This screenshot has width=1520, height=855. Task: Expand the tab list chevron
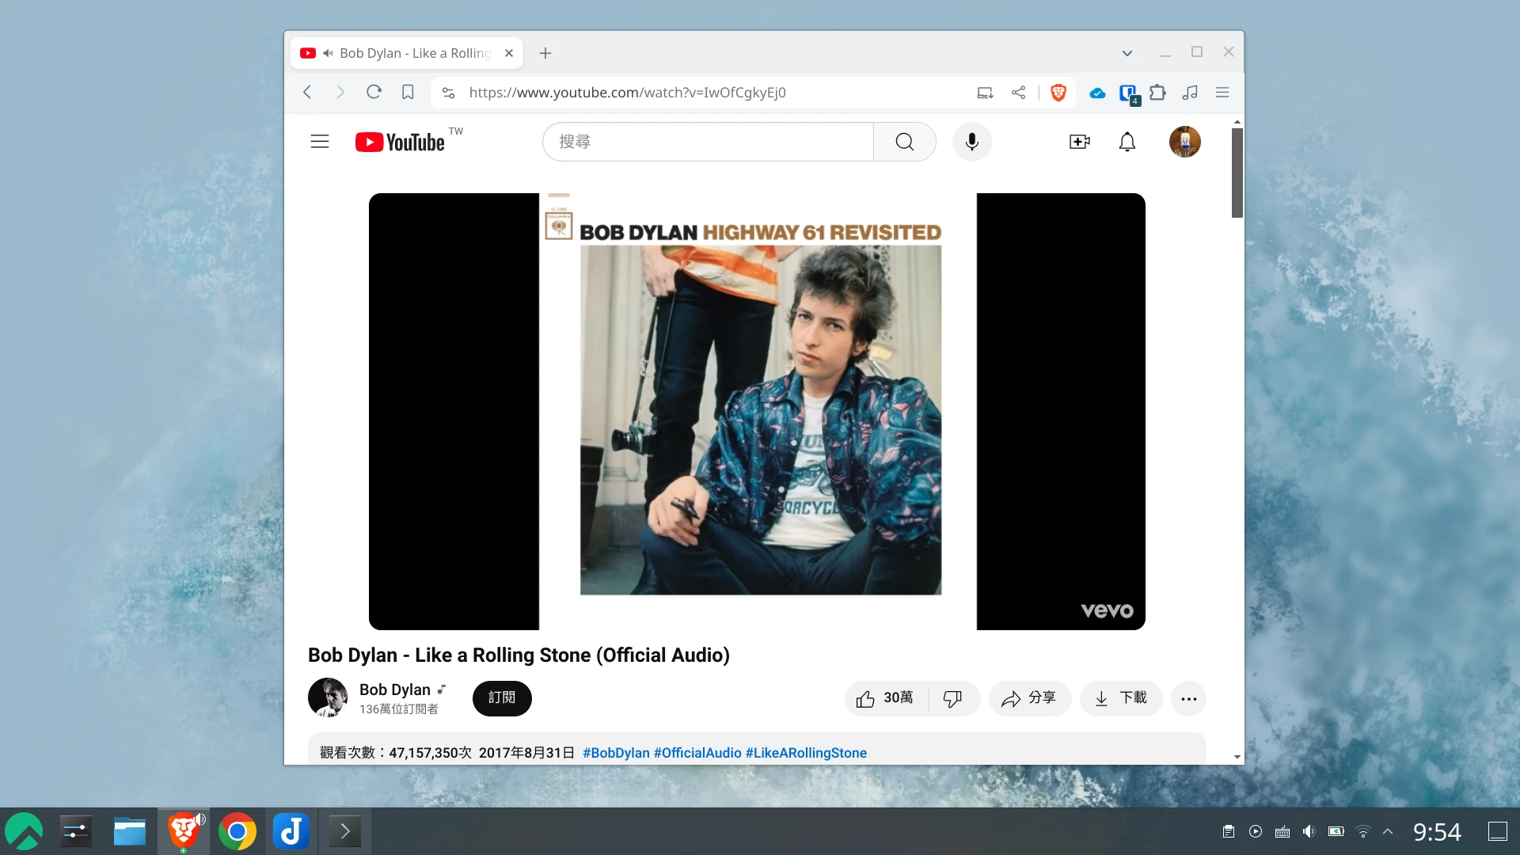[1127, 53]
